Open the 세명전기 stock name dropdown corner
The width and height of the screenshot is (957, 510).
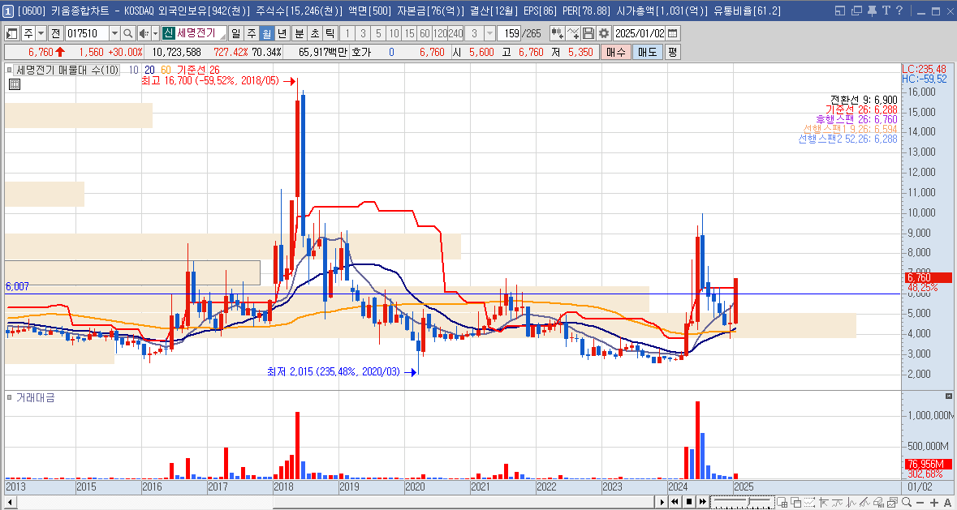click(x=222, y=36)
